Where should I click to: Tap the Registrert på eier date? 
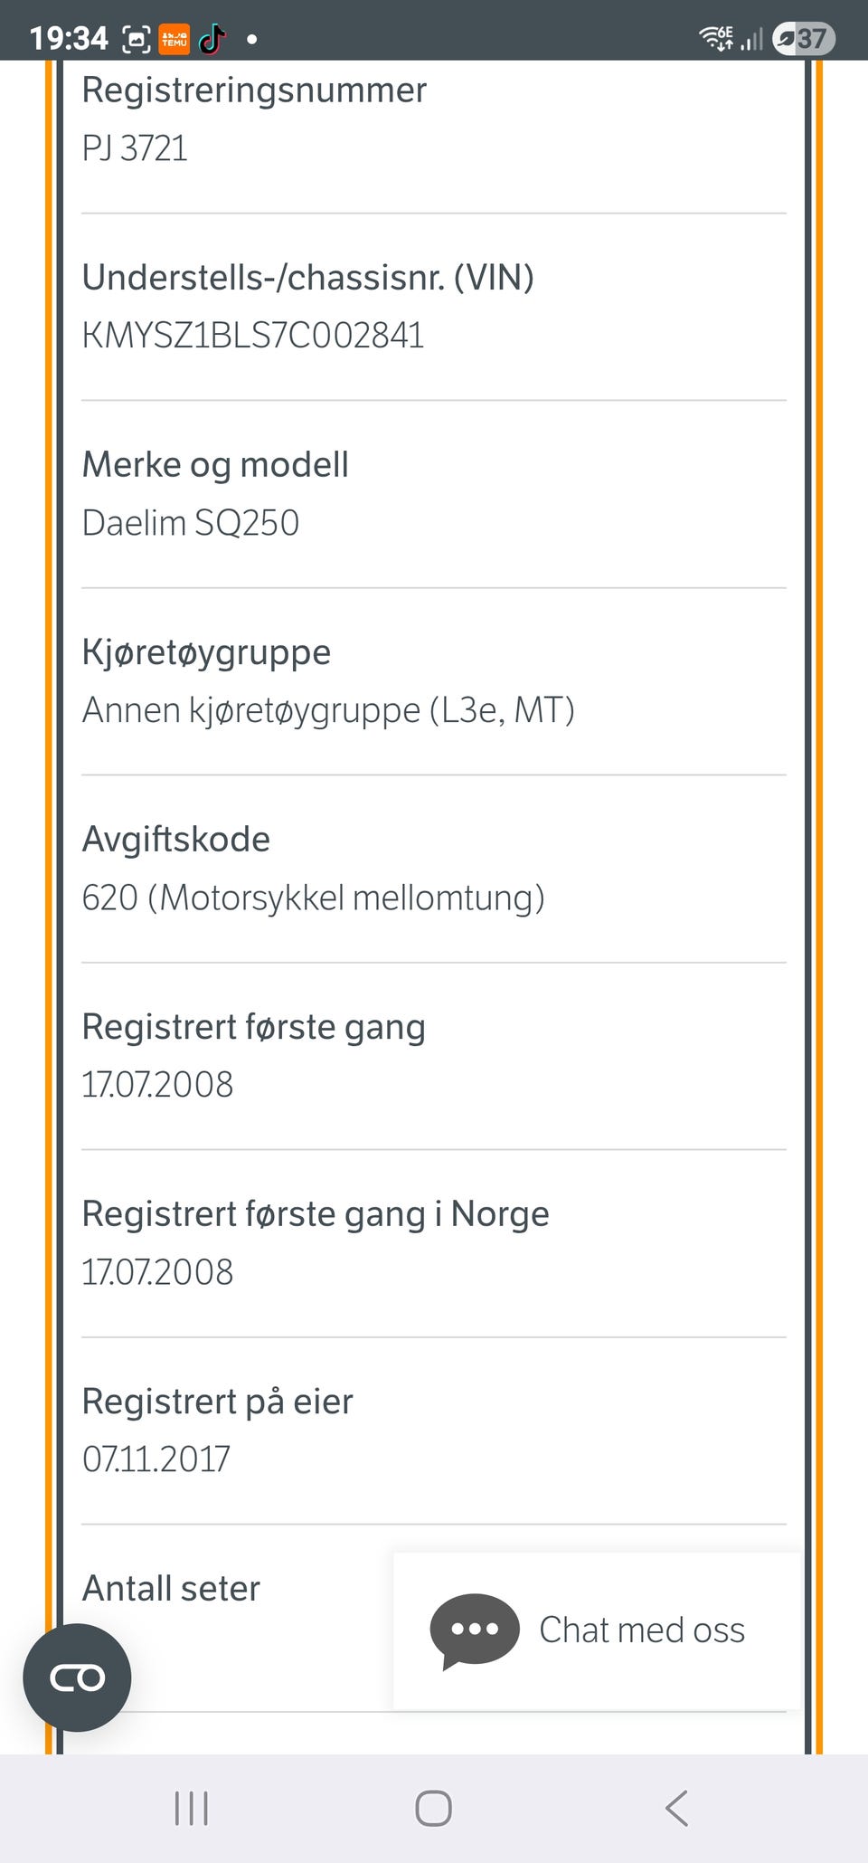(156, 1459)
